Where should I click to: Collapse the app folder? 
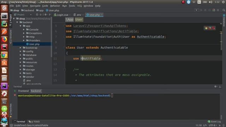pyautogui.click(x=20, y=26)
